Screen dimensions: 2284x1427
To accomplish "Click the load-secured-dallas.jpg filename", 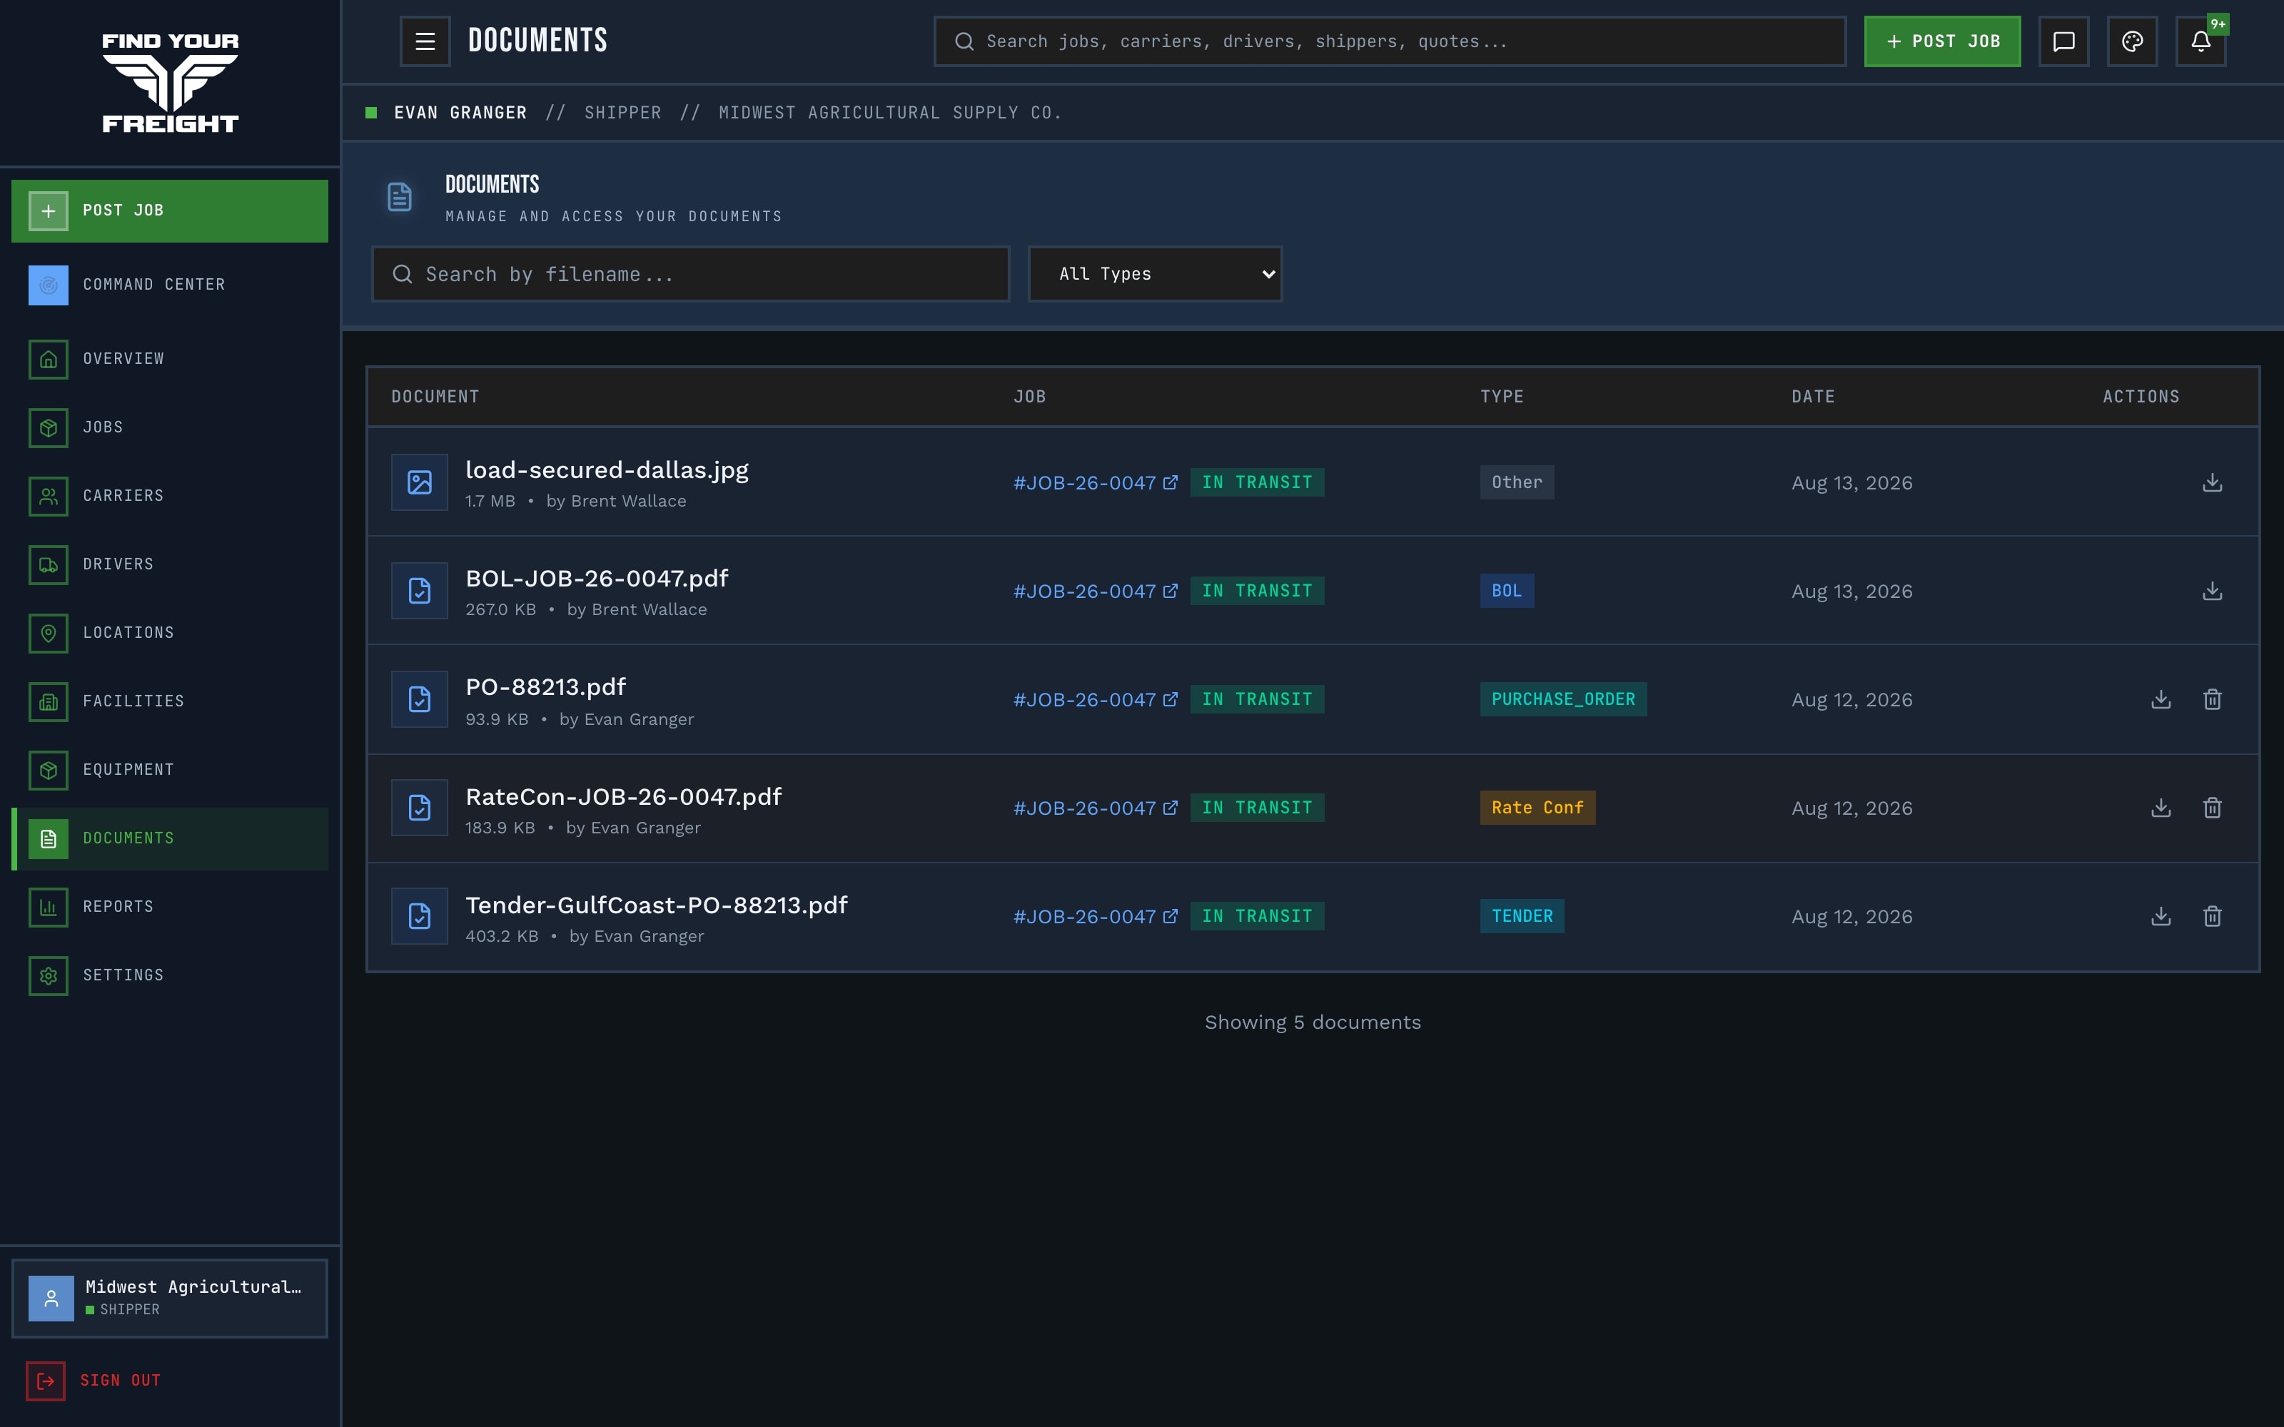I will point(607,470).
